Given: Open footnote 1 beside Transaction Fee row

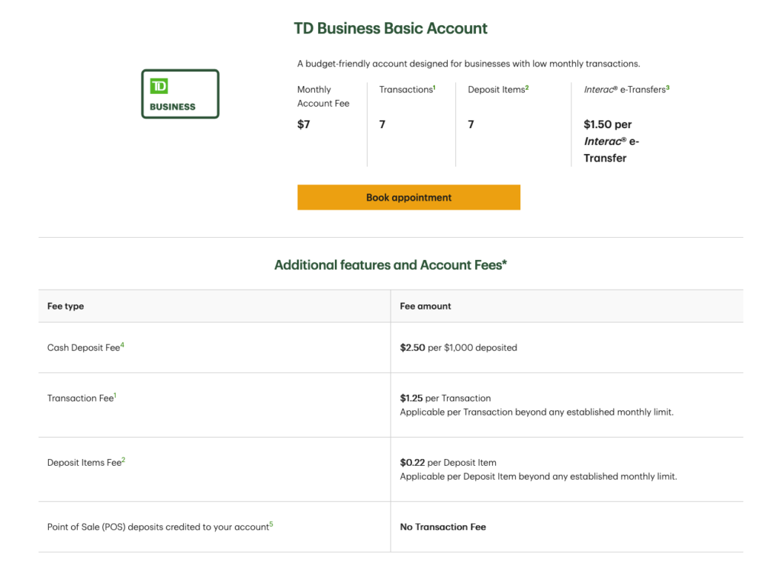Looking at the screenshot, I should pos(116,396).
